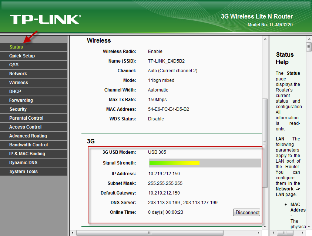Click help panel horizontal scroll right arrow
Image resolution: width=312 pixels, height=236 pixels.
[302, 233]
